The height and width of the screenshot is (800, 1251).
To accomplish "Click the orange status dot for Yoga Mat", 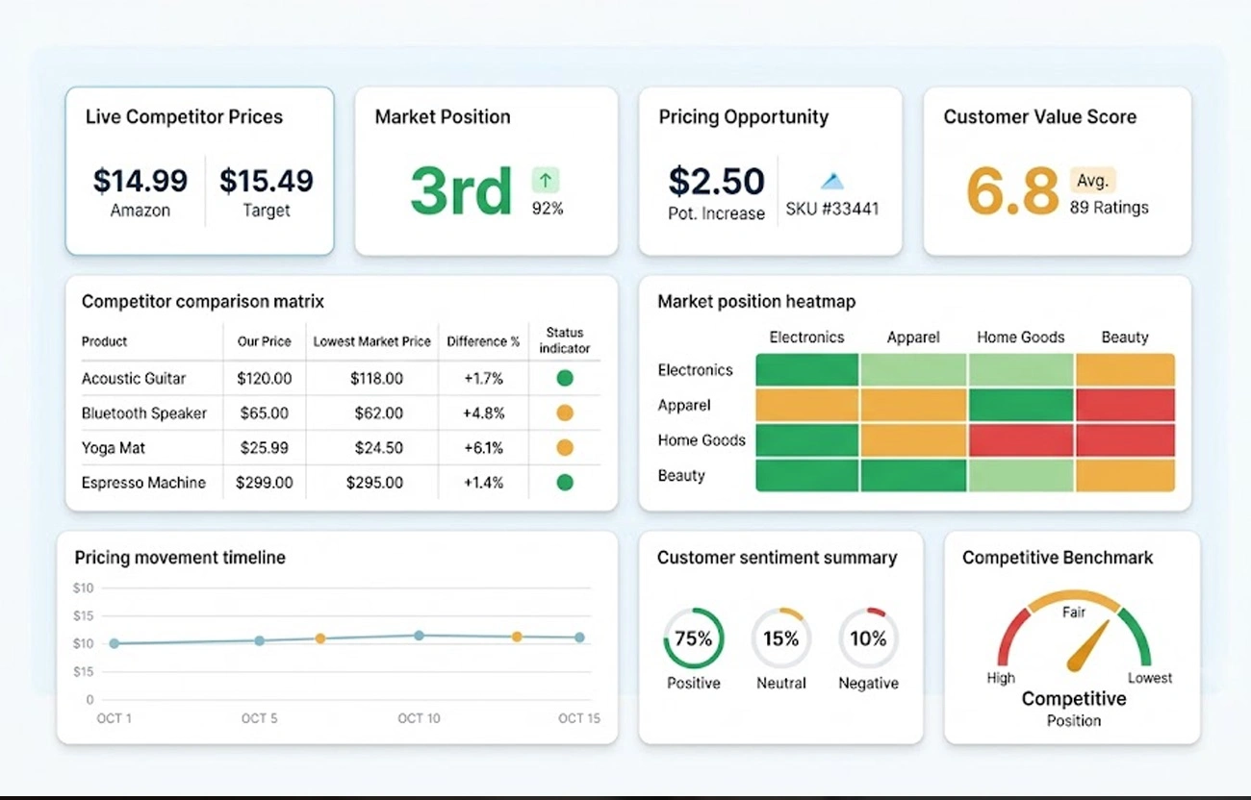I will [565, 448].
